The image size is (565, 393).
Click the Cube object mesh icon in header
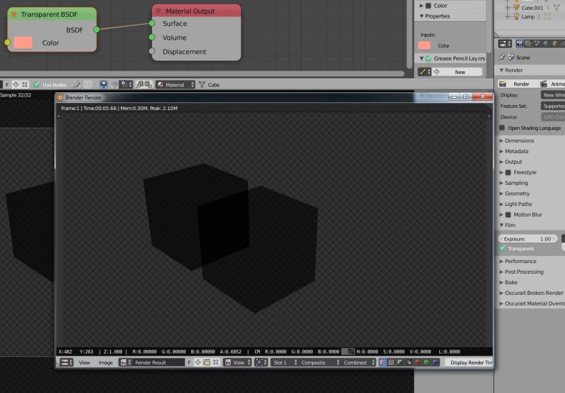point(202,85)
